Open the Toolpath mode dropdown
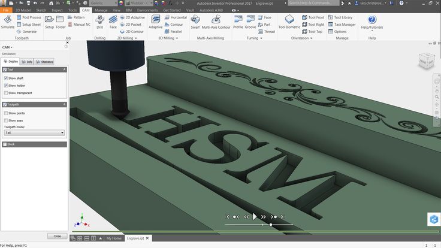 pos(34,133)
